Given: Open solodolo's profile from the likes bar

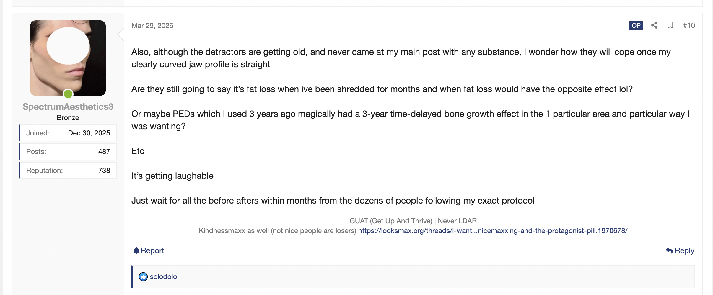Looking at the screenshot, I should tap(163, 277).
